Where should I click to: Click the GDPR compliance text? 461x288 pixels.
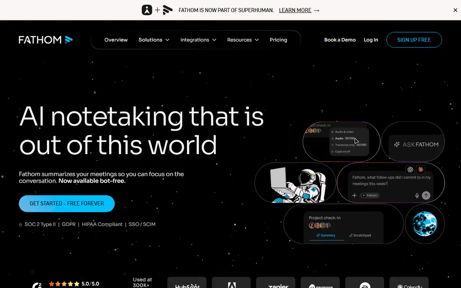click(68, 224)
